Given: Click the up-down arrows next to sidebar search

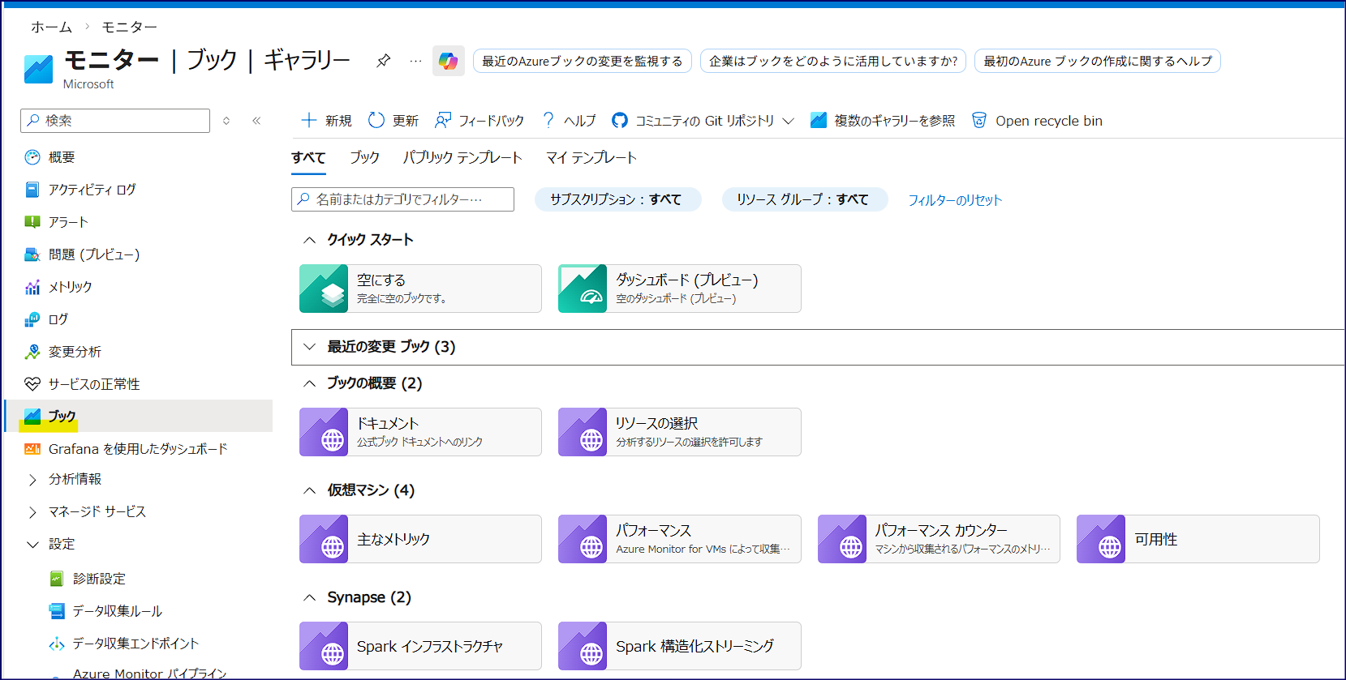Looking at the screenshot, I should [226, 121].
